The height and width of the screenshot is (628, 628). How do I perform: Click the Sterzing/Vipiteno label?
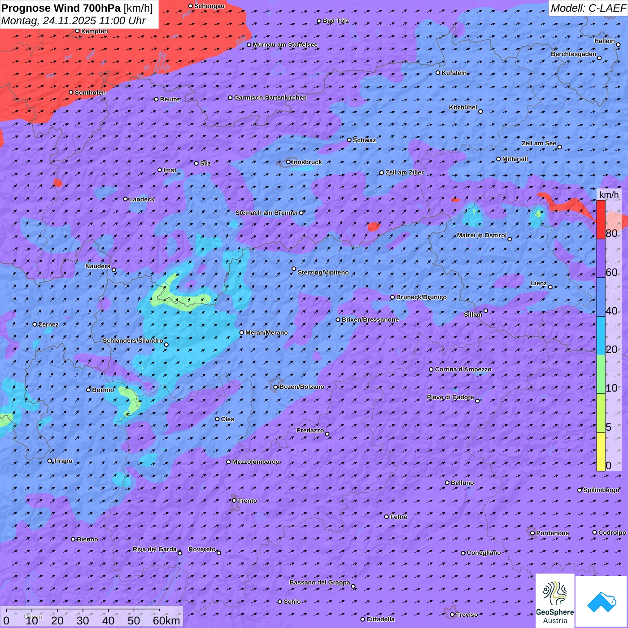tap(323, 272)
